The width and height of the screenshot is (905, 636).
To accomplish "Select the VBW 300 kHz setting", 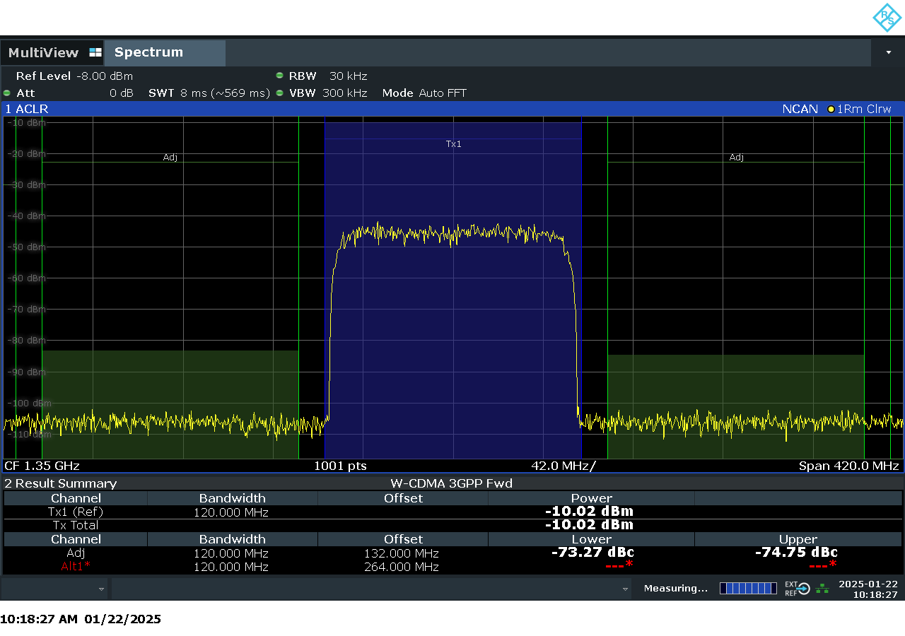I will [x=328, y=93].
